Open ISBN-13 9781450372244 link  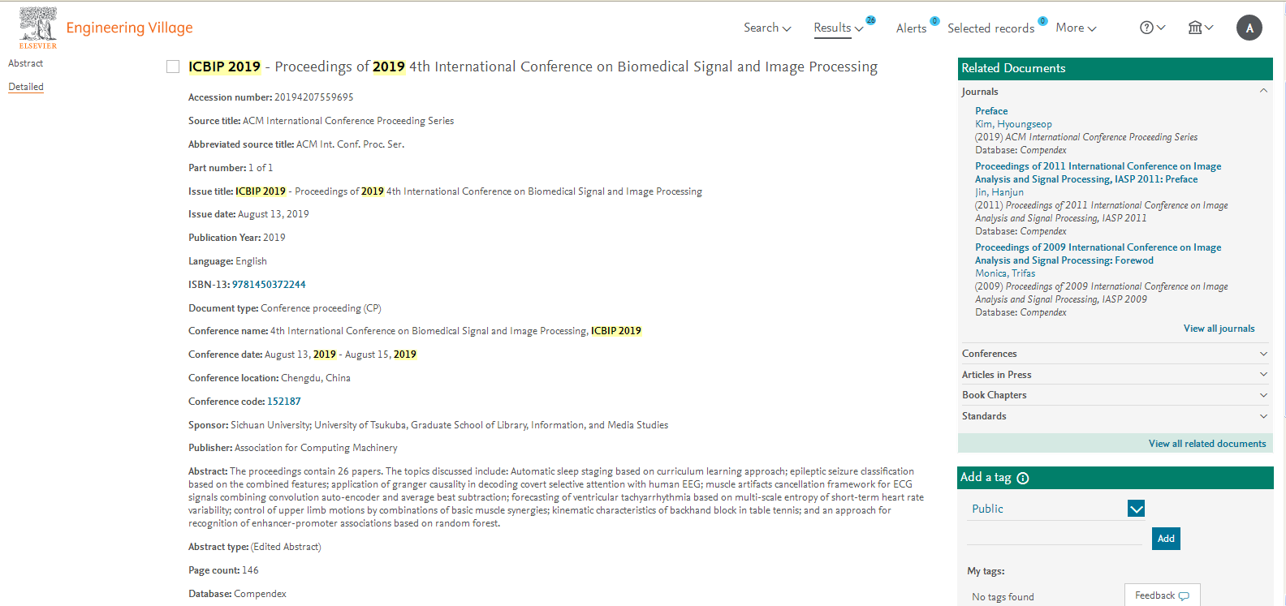pyautogui.click(x=269, y=285)
